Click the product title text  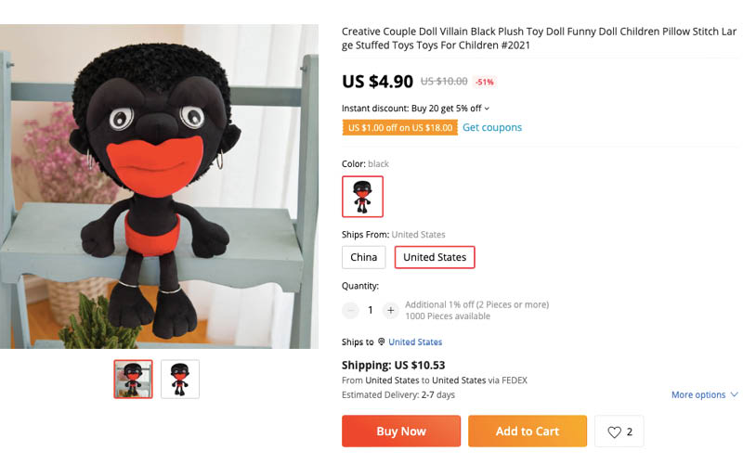539,38
